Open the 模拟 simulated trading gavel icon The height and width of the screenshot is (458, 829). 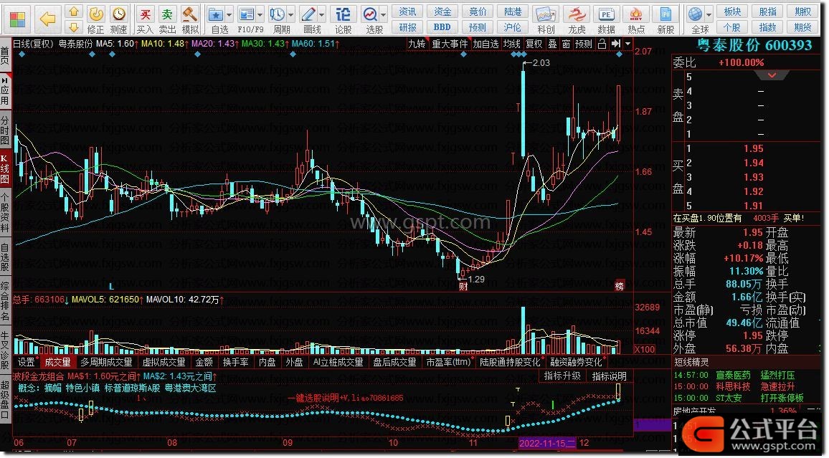pyautogui.click(x=190, y=19)
